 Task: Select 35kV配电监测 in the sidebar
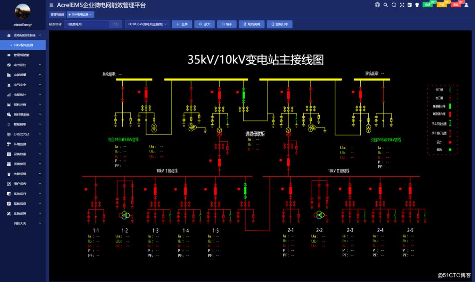(x=23, y=45)
